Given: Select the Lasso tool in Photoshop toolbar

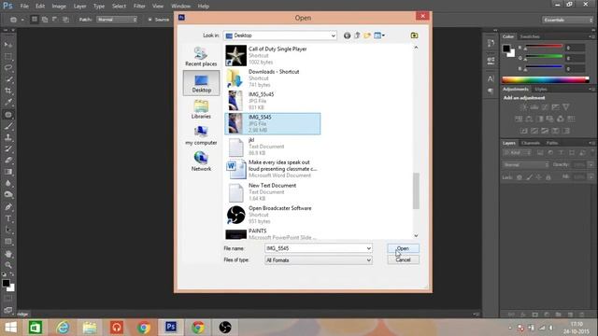Looking at the screenshot, I should click(x=8, y=68).
